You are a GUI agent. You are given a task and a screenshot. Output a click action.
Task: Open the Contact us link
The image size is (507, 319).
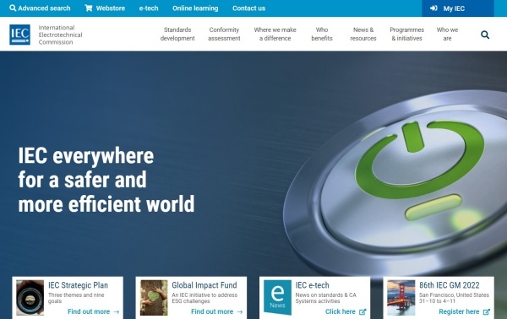(x=248, y=8)
